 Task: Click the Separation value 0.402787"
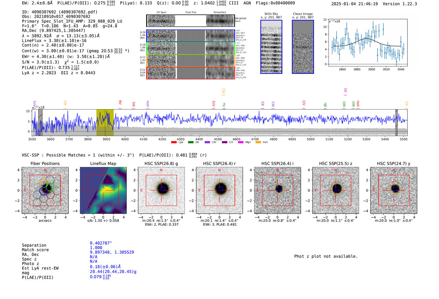[101, 243]
